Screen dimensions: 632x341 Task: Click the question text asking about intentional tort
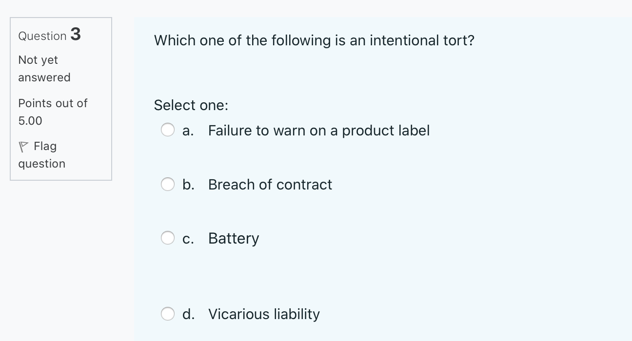[314, 40]
